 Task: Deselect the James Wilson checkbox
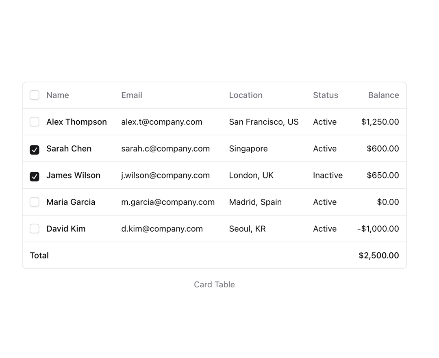[35, 177]
